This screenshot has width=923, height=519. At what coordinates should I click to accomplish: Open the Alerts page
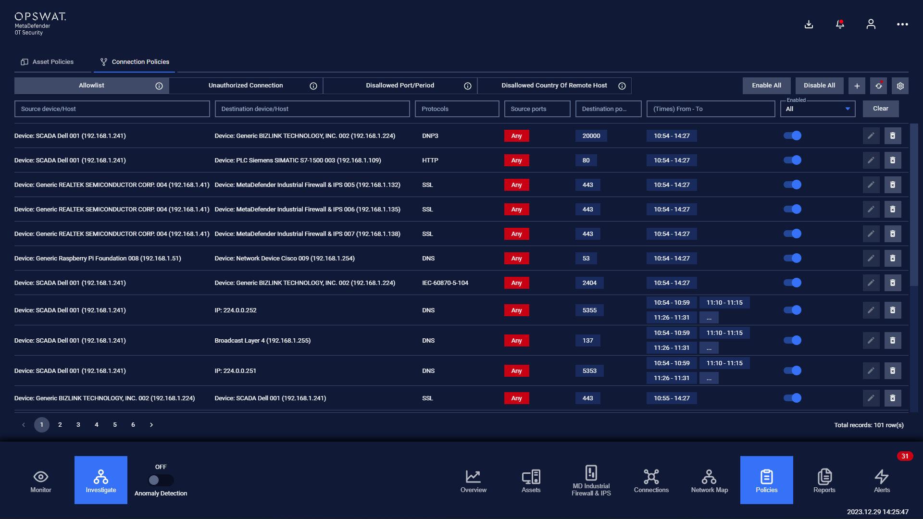(882, 480)
